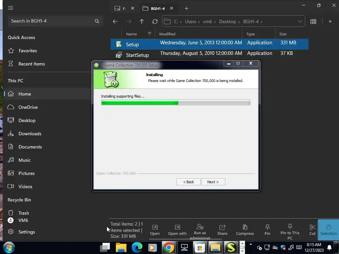Open Google Chrome from the taskbar
This screenshot has width=339, height=254.
(169, 247)
